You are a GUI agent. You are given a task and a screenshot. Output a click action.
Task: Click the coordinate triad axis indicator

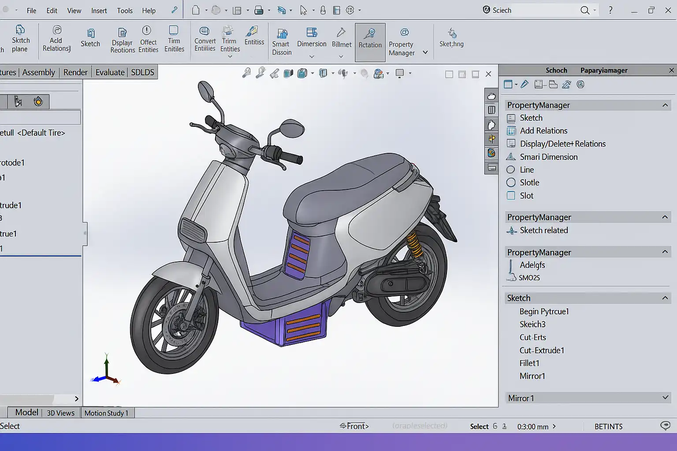click(106, 371)
